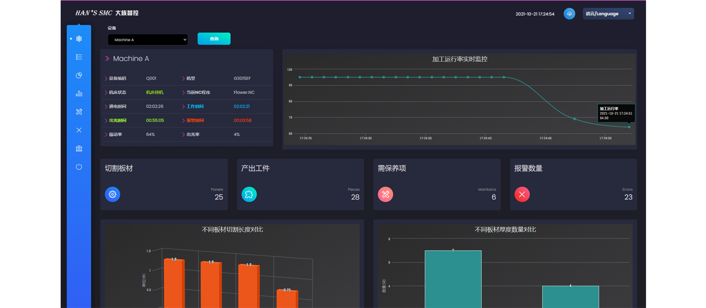Click the power icon in the sidebar
Screen dimensions: 706x308
click(79, 167)
